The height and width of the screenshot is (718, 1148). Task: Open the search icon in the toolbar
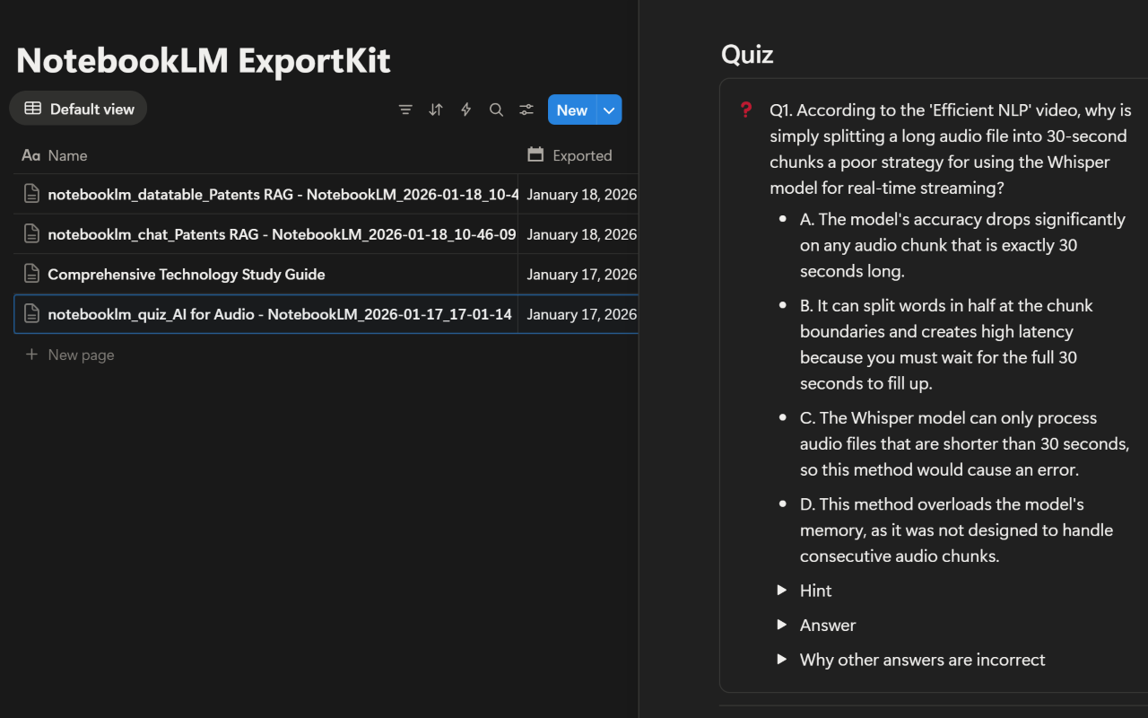tap(496, 109)
